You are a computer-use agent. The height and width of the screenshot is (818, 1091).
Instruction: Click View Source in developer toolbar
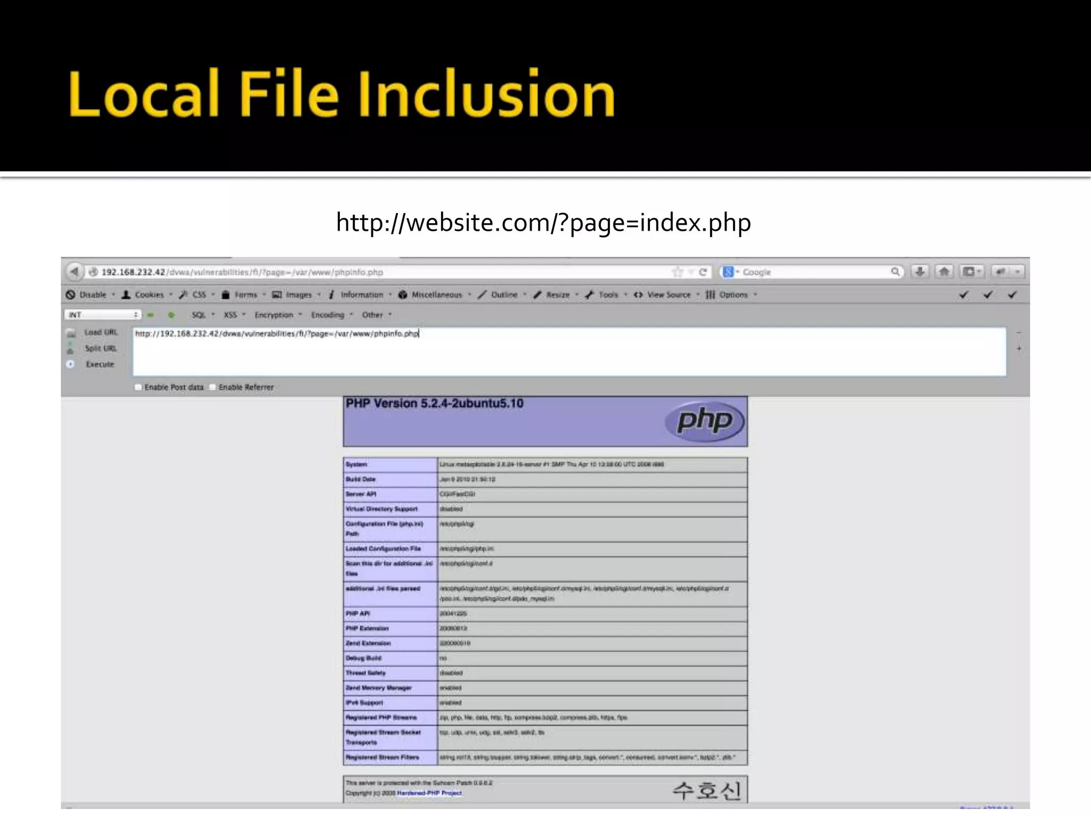[668, 295]
